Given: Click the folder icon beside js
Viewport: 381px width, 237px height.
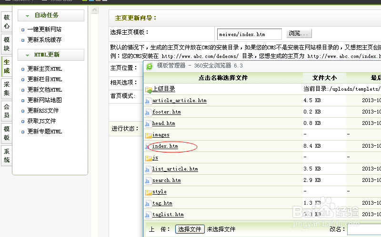Looking at the screenshot, I should 148,158.
